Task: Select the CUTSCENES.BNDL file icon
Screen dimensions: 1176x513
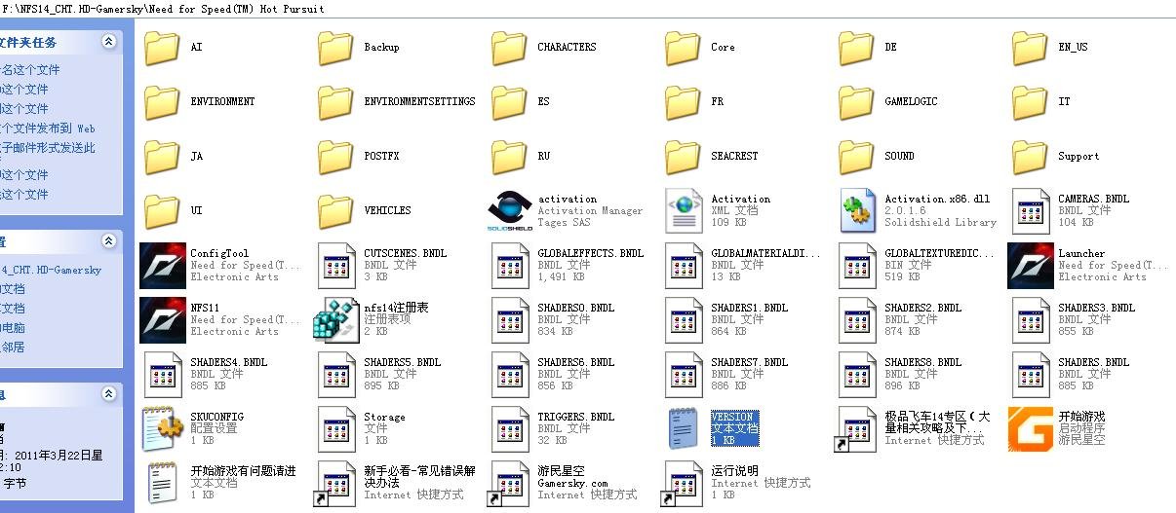Action: coord(337,266)
